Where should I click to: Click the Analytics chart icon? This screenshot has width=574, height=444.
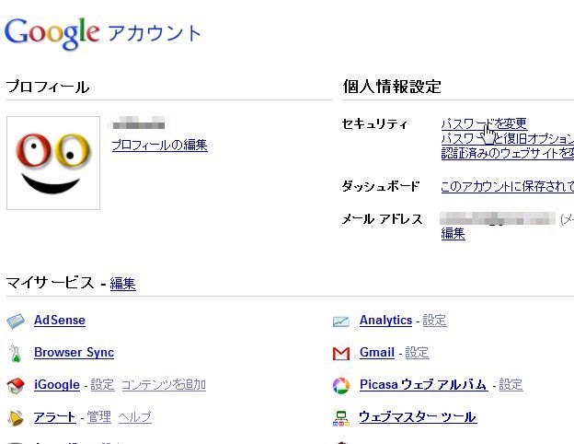click(340, 321)
